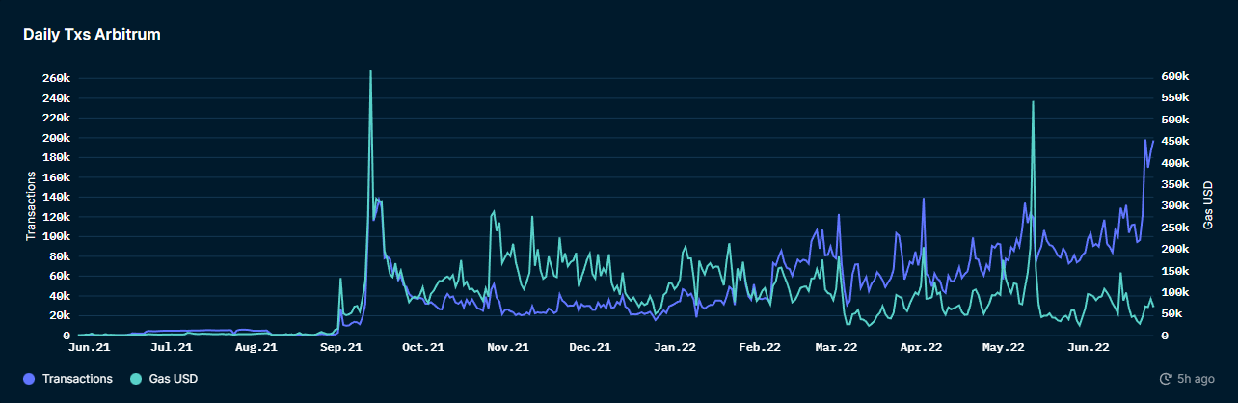Click the 600k right axis value
The image size is (1238, 403).
tap(1175, 76)
